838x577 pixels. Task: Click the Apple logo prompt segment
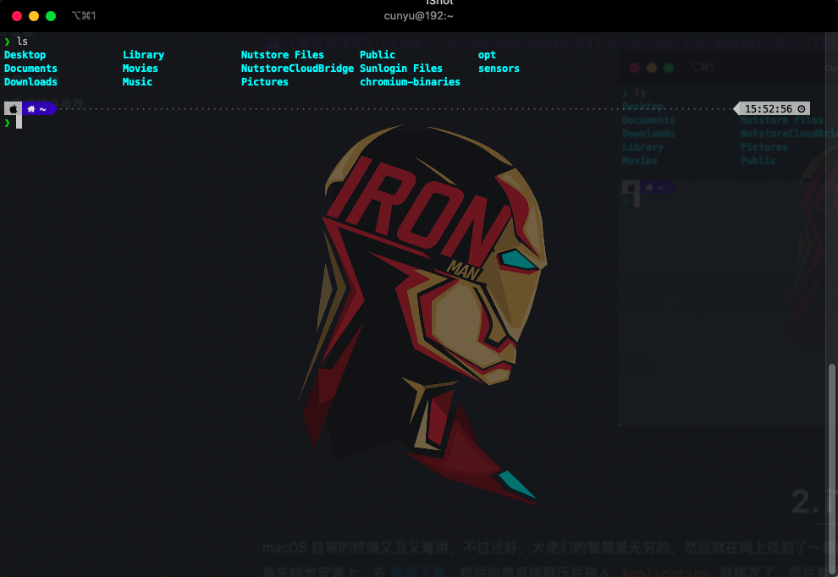coord(13,108)
